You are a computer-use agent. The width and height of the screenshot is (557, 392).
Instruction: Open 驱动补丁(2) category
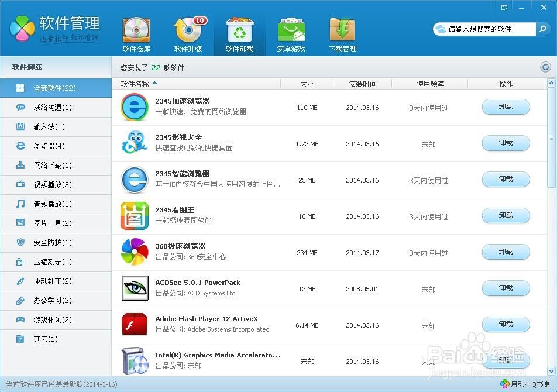click(56, 281)
